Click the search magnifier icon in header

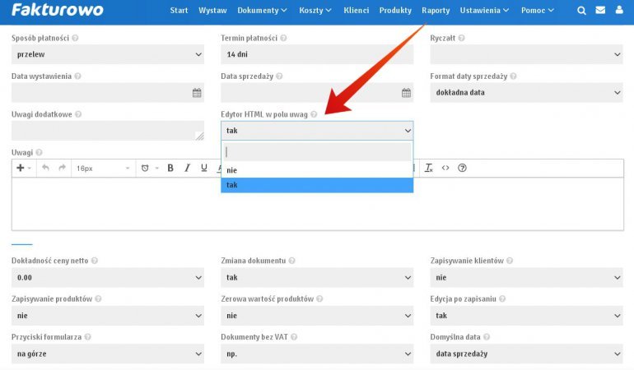[582, 11]
